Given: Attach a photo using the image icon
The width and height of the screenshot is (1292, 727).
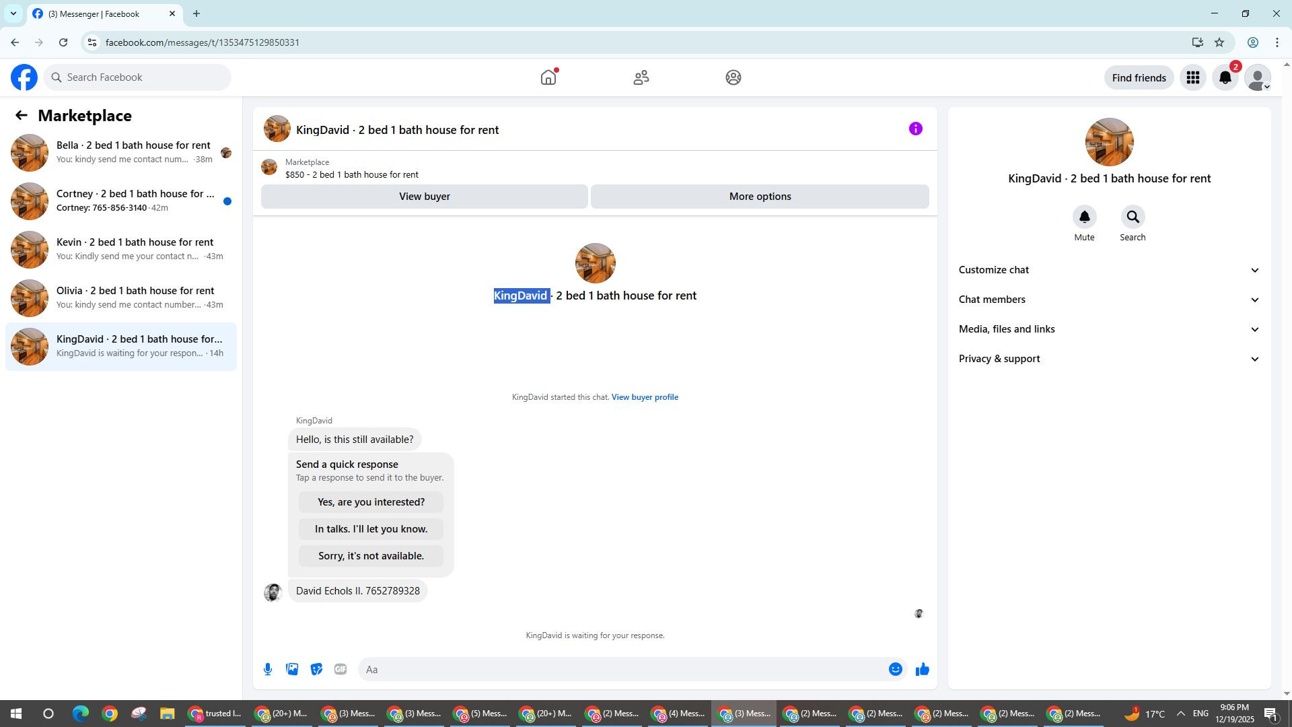Looking at the screenshot, I should click(x=292, y=669).
